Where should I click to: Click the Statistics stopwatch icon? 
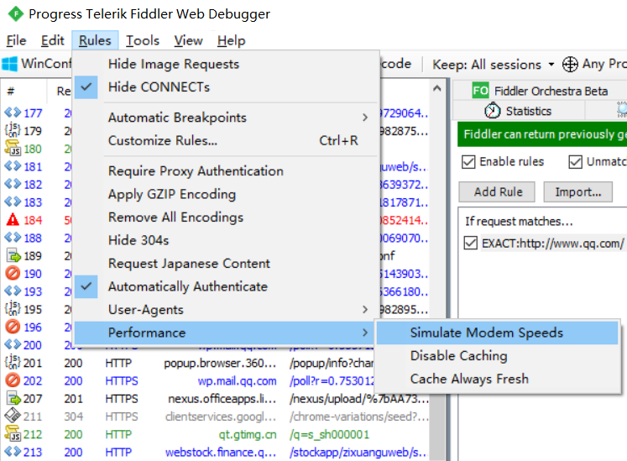coord(492,111)
